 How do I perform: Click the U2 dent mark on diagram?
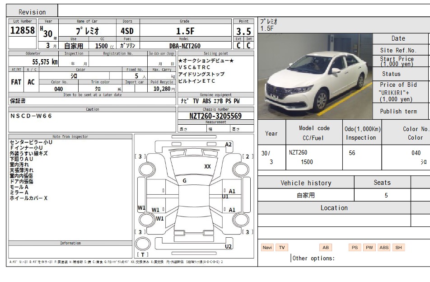point(229,246)
